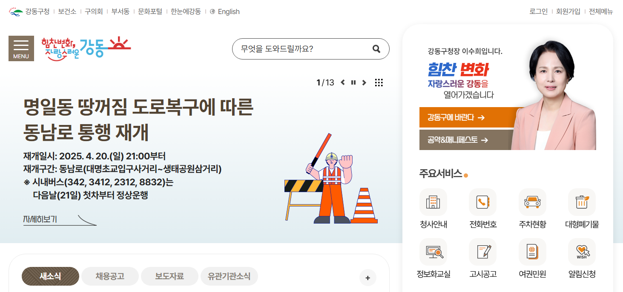Screen dimensions: 623x292
Task: Open the 전화번호 phone directory icon
Action: (x=483, y=202)
